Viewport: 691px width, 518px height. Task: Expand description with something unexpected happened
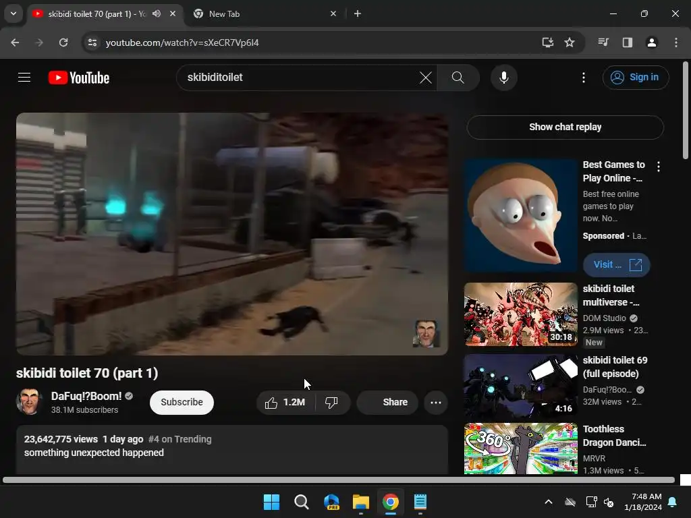94,453
